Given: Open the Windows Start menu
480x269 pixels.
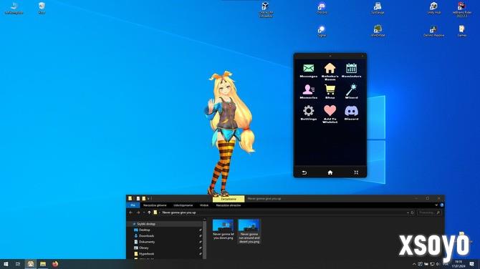Looking at the screenshot, I should pos(6,264).
